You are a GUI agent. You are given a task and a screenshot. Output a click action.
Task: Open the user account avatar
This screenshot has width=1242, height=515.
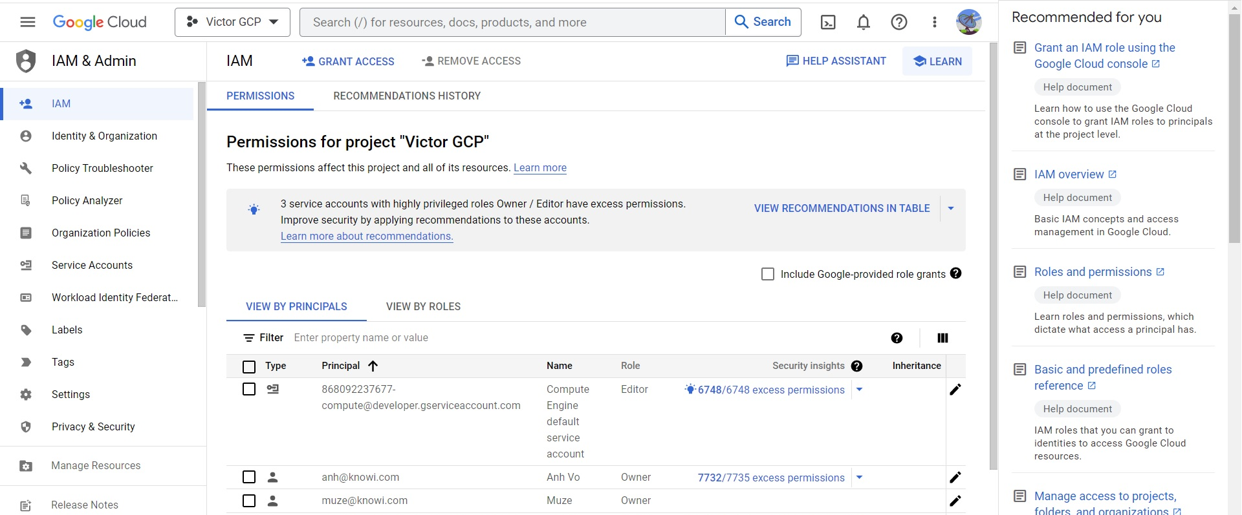click(x=969, y=22)
